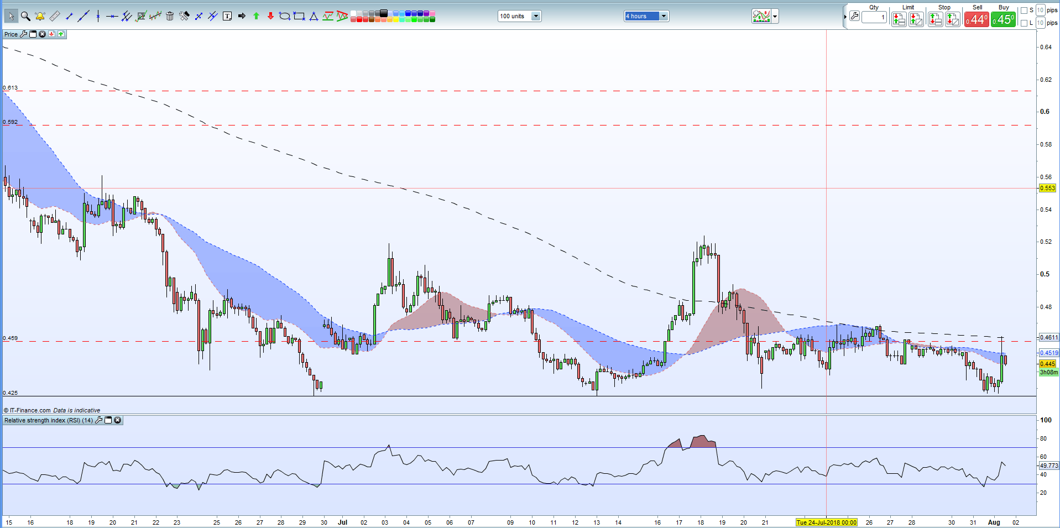Click the first Limit order button
The width and height of the screenshot is (1060, 528).
click(899, 19)
